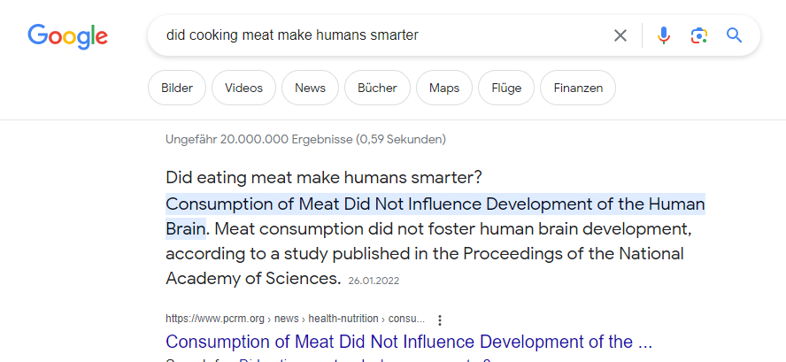786x362 pixels.
Task: Click the snippet date 26.01.2022
Action: pyautogui.click(x=375, y=281)
